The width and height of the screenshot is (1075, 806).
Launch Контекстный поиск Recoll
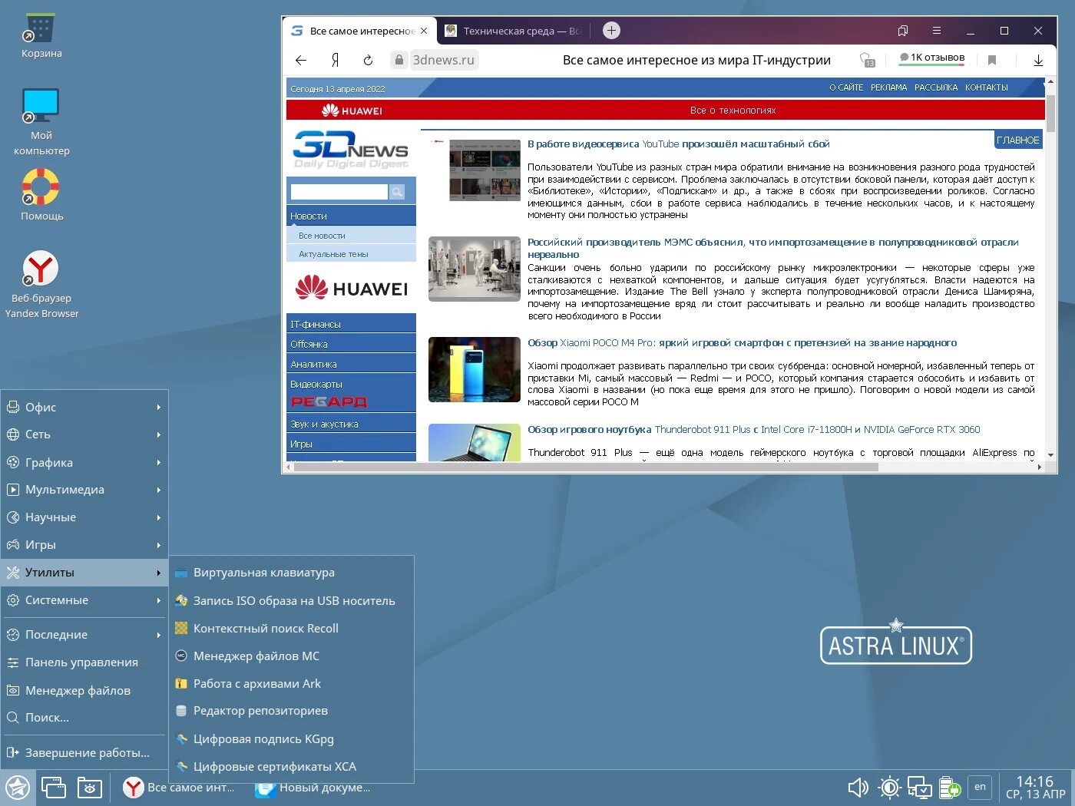[x=292, y=628]
